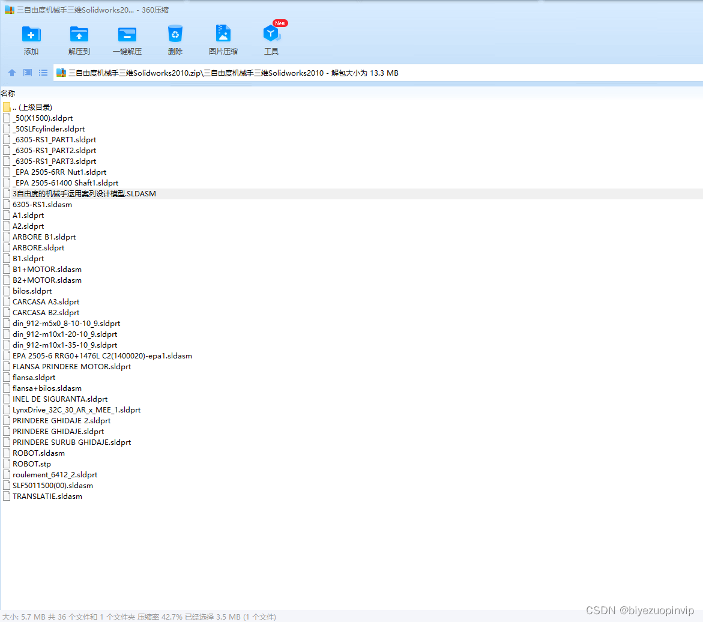Select _6305-RS1_PART3.sldprt
The width and height of the screenshot is (703, 622).
[x=54, y=162]
